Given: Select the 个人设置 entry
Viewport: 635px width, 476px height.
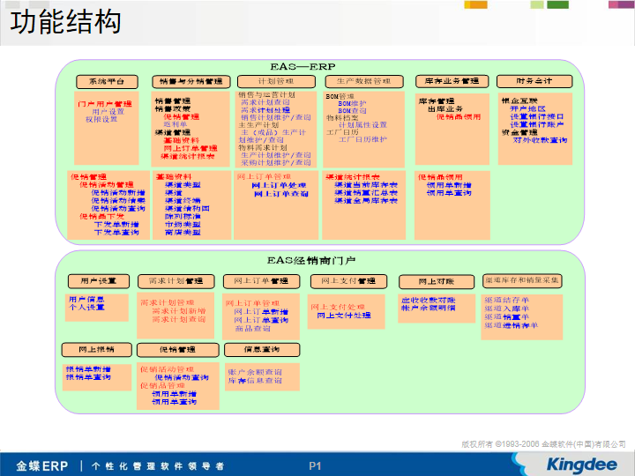Looking at the screenshot, I should tap(86, 308).
